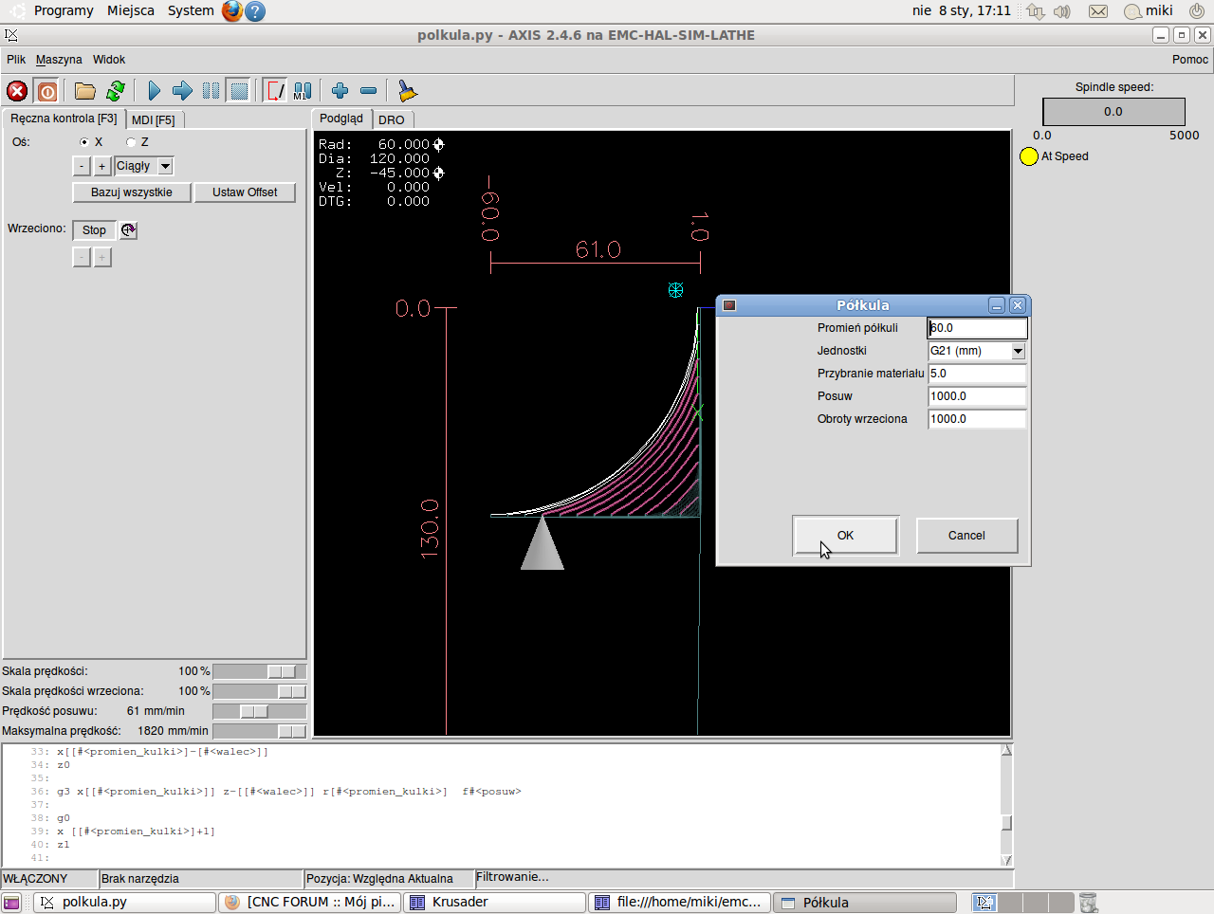Clear live plot with the broom icon
The image size is (1214, 914).
(407, 91)
